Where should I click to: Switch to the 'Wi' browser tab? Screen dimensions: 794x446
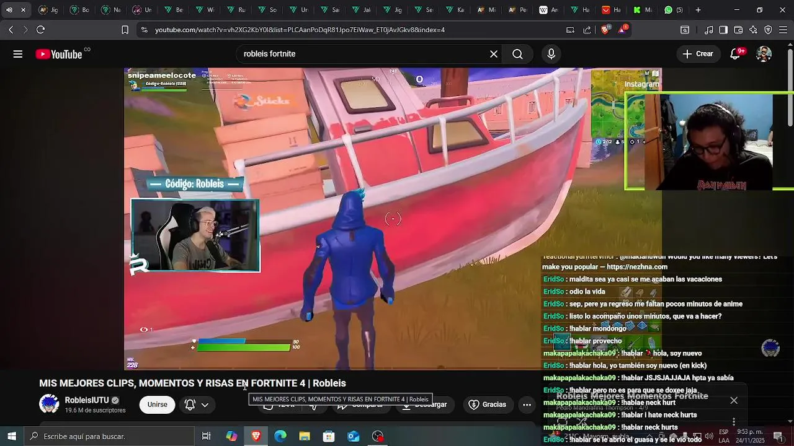pyautogui.click(x=205, y=10)
